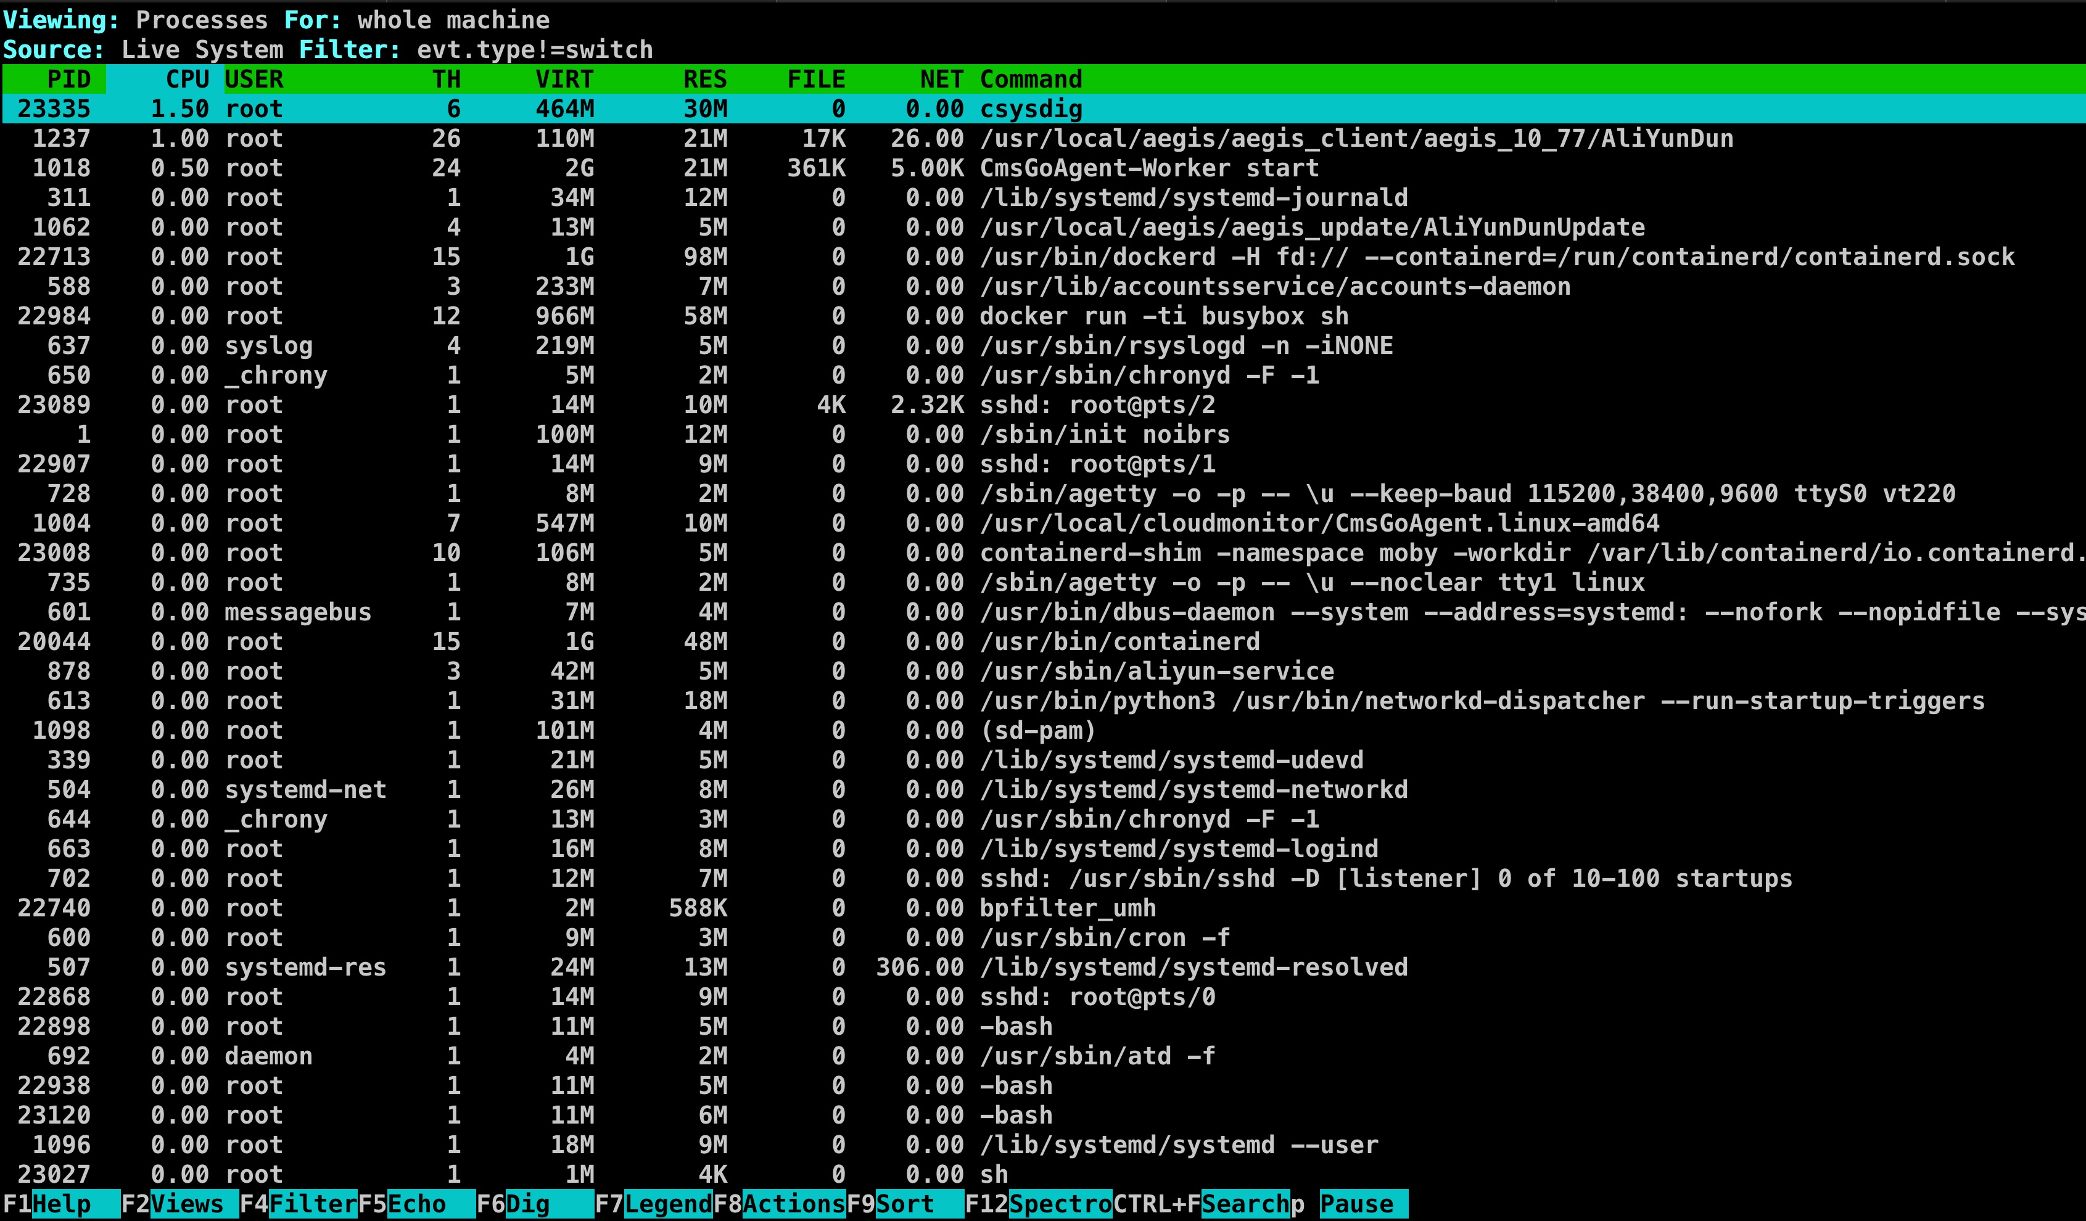Select the dockerd process row
The width and height of the screenshot is (2086, 1221).
[1159, 257]
